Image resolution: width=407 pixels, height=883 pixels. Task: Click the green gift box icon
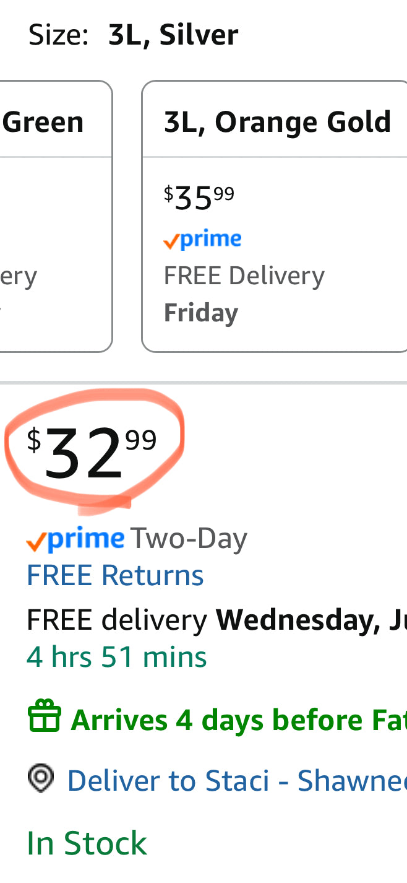45,718
